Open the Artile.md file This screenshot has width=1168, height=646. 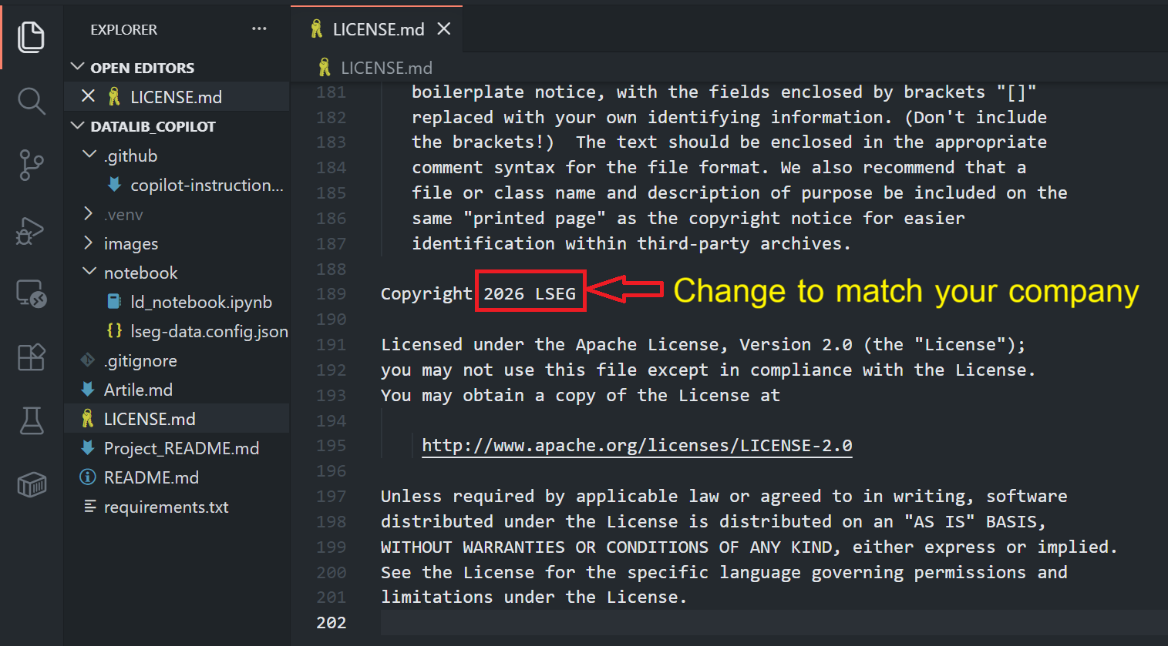(177, 390)
